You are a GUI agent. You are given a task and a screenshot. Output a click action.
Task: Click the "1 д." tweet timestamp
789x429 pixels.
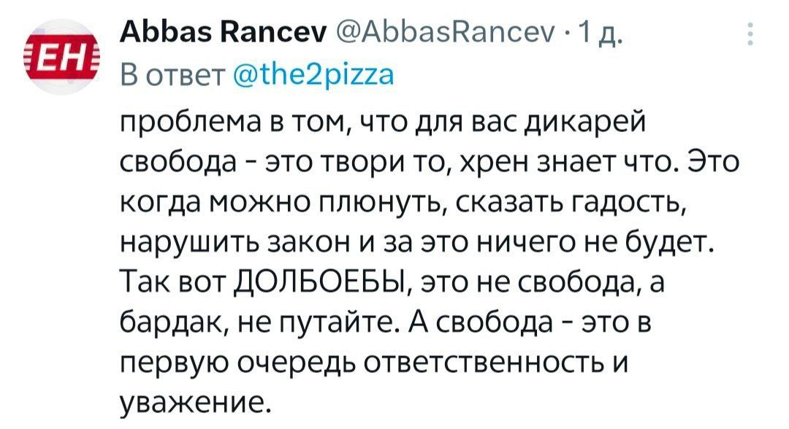click(x=601, y=34)
